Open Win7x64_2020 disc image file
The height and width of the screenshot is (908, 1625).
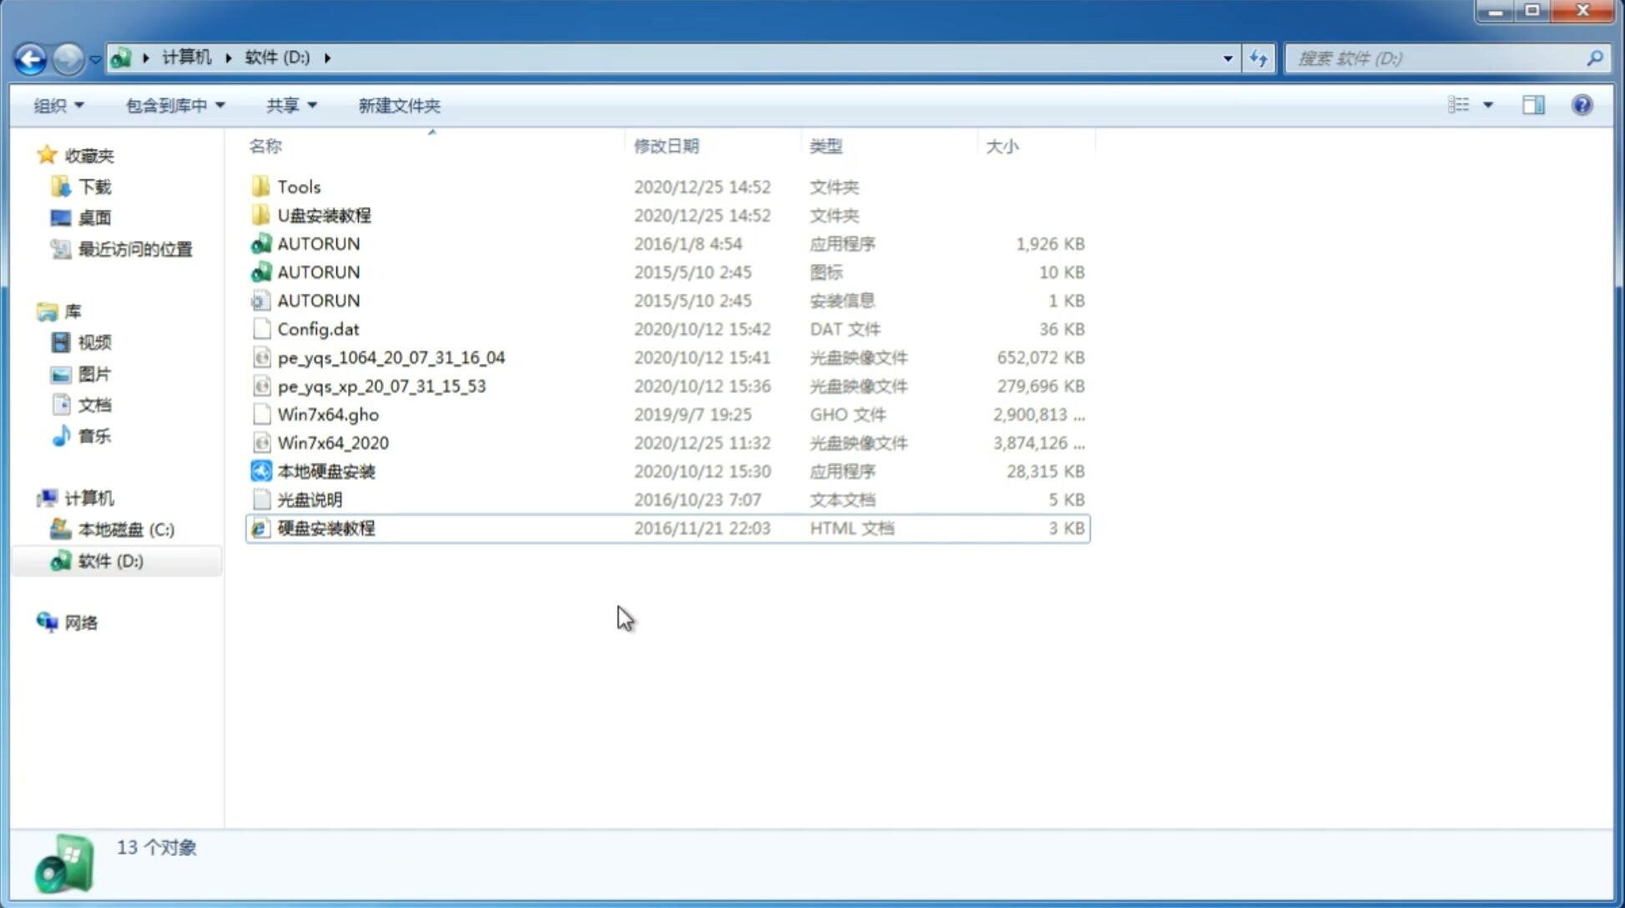332,441
